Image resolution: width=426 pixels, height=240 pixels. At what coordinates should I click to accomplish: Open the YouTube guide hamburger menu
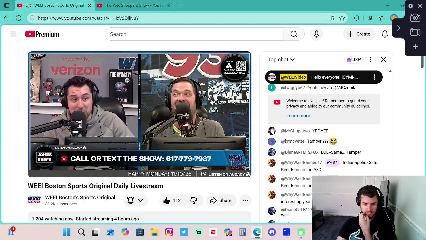coord(13,34)
